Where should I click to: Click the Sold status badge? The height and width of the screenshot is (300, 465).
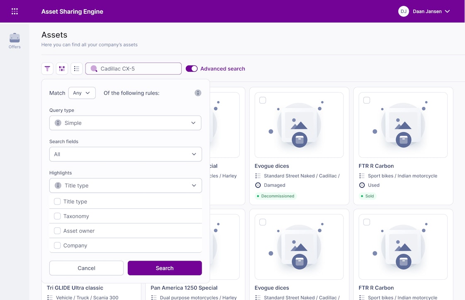point(368,196)
